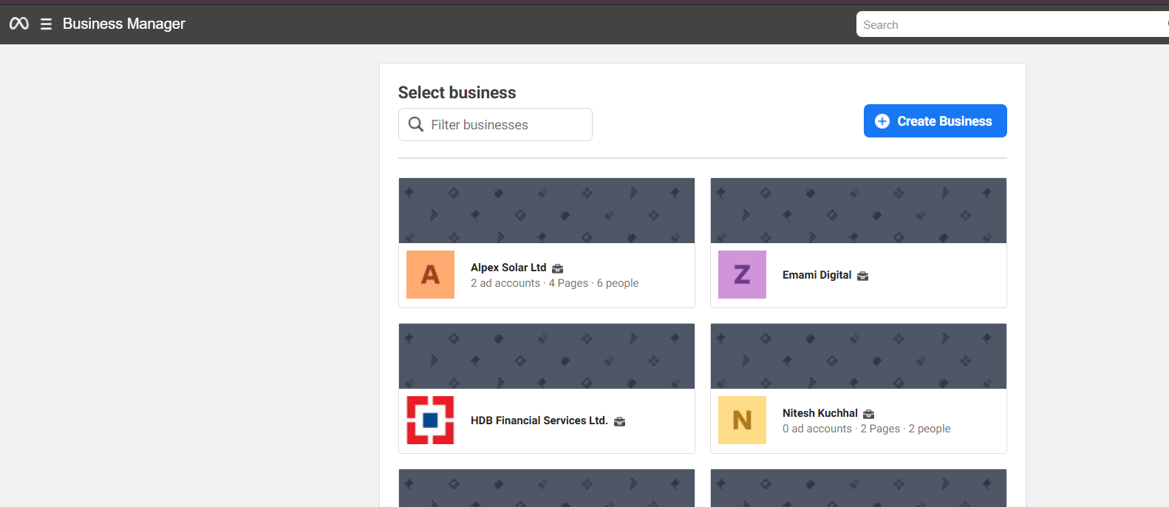This screenshot has width=1169, height=507.
Task: Click the Alpex Solar cover banner
Action: pyautogui.click(x=547, y=211)
